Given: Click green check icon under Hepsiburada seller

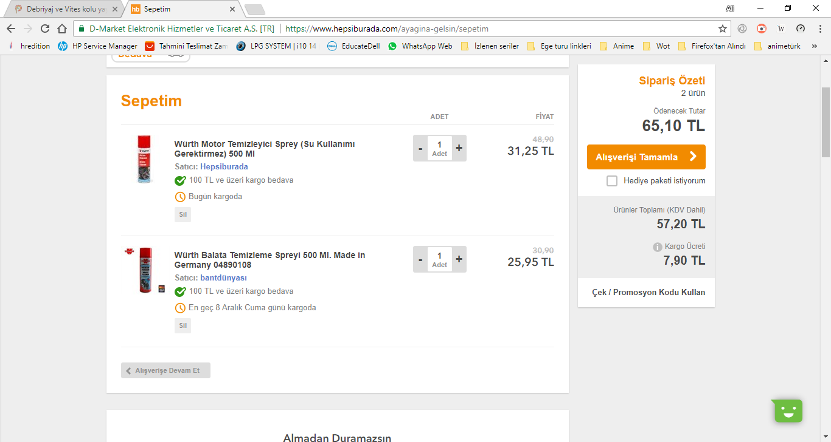Looking at the screenshot, I should tap(180, 180).
